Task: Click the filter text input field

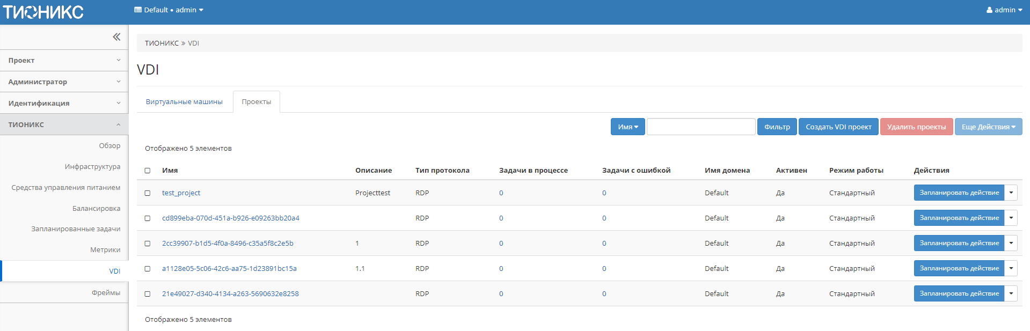Action: point(700,127)
